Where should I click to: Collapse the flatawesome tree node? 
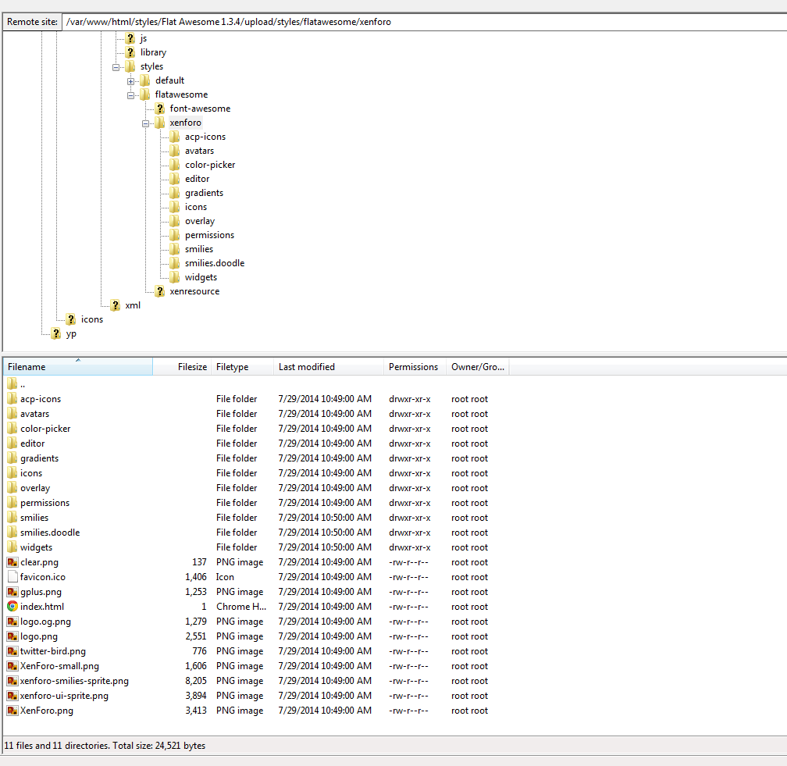[131, 95]
